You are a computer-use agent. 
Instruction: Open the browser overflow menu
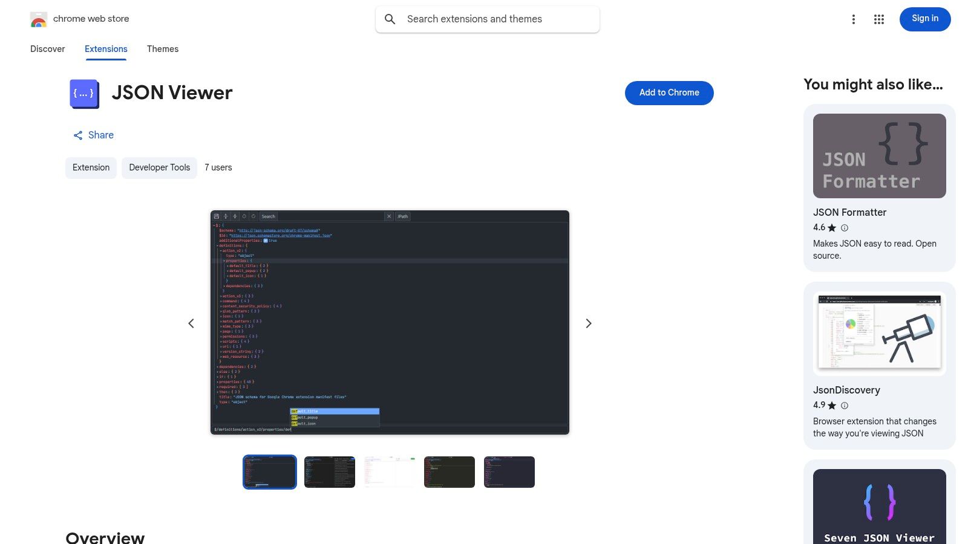tap(854, 19)
